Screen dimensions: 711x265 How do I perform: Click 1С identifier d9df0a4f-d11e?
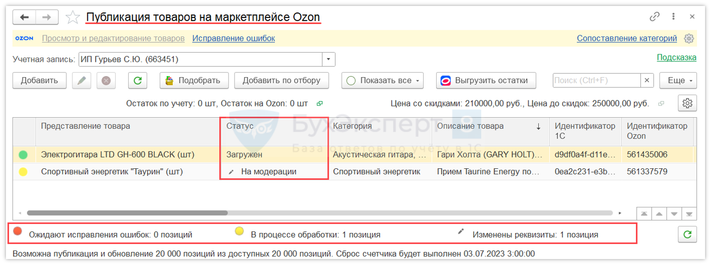[585, 155]
